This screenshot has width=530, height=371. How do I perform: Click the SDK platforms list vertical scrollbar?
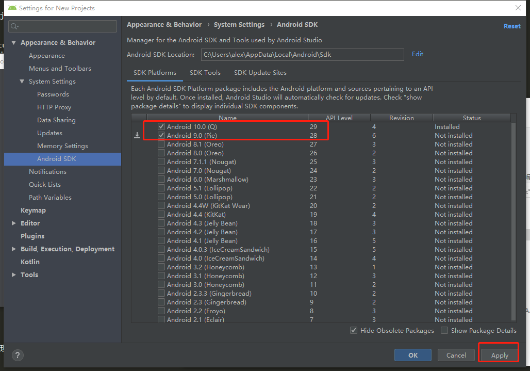(x=514, y=221)
